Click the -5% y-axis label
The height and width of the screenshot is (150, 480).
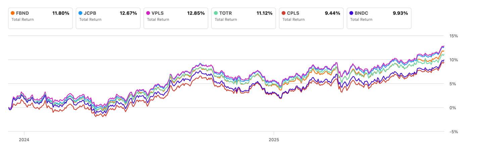pos(453,132)
